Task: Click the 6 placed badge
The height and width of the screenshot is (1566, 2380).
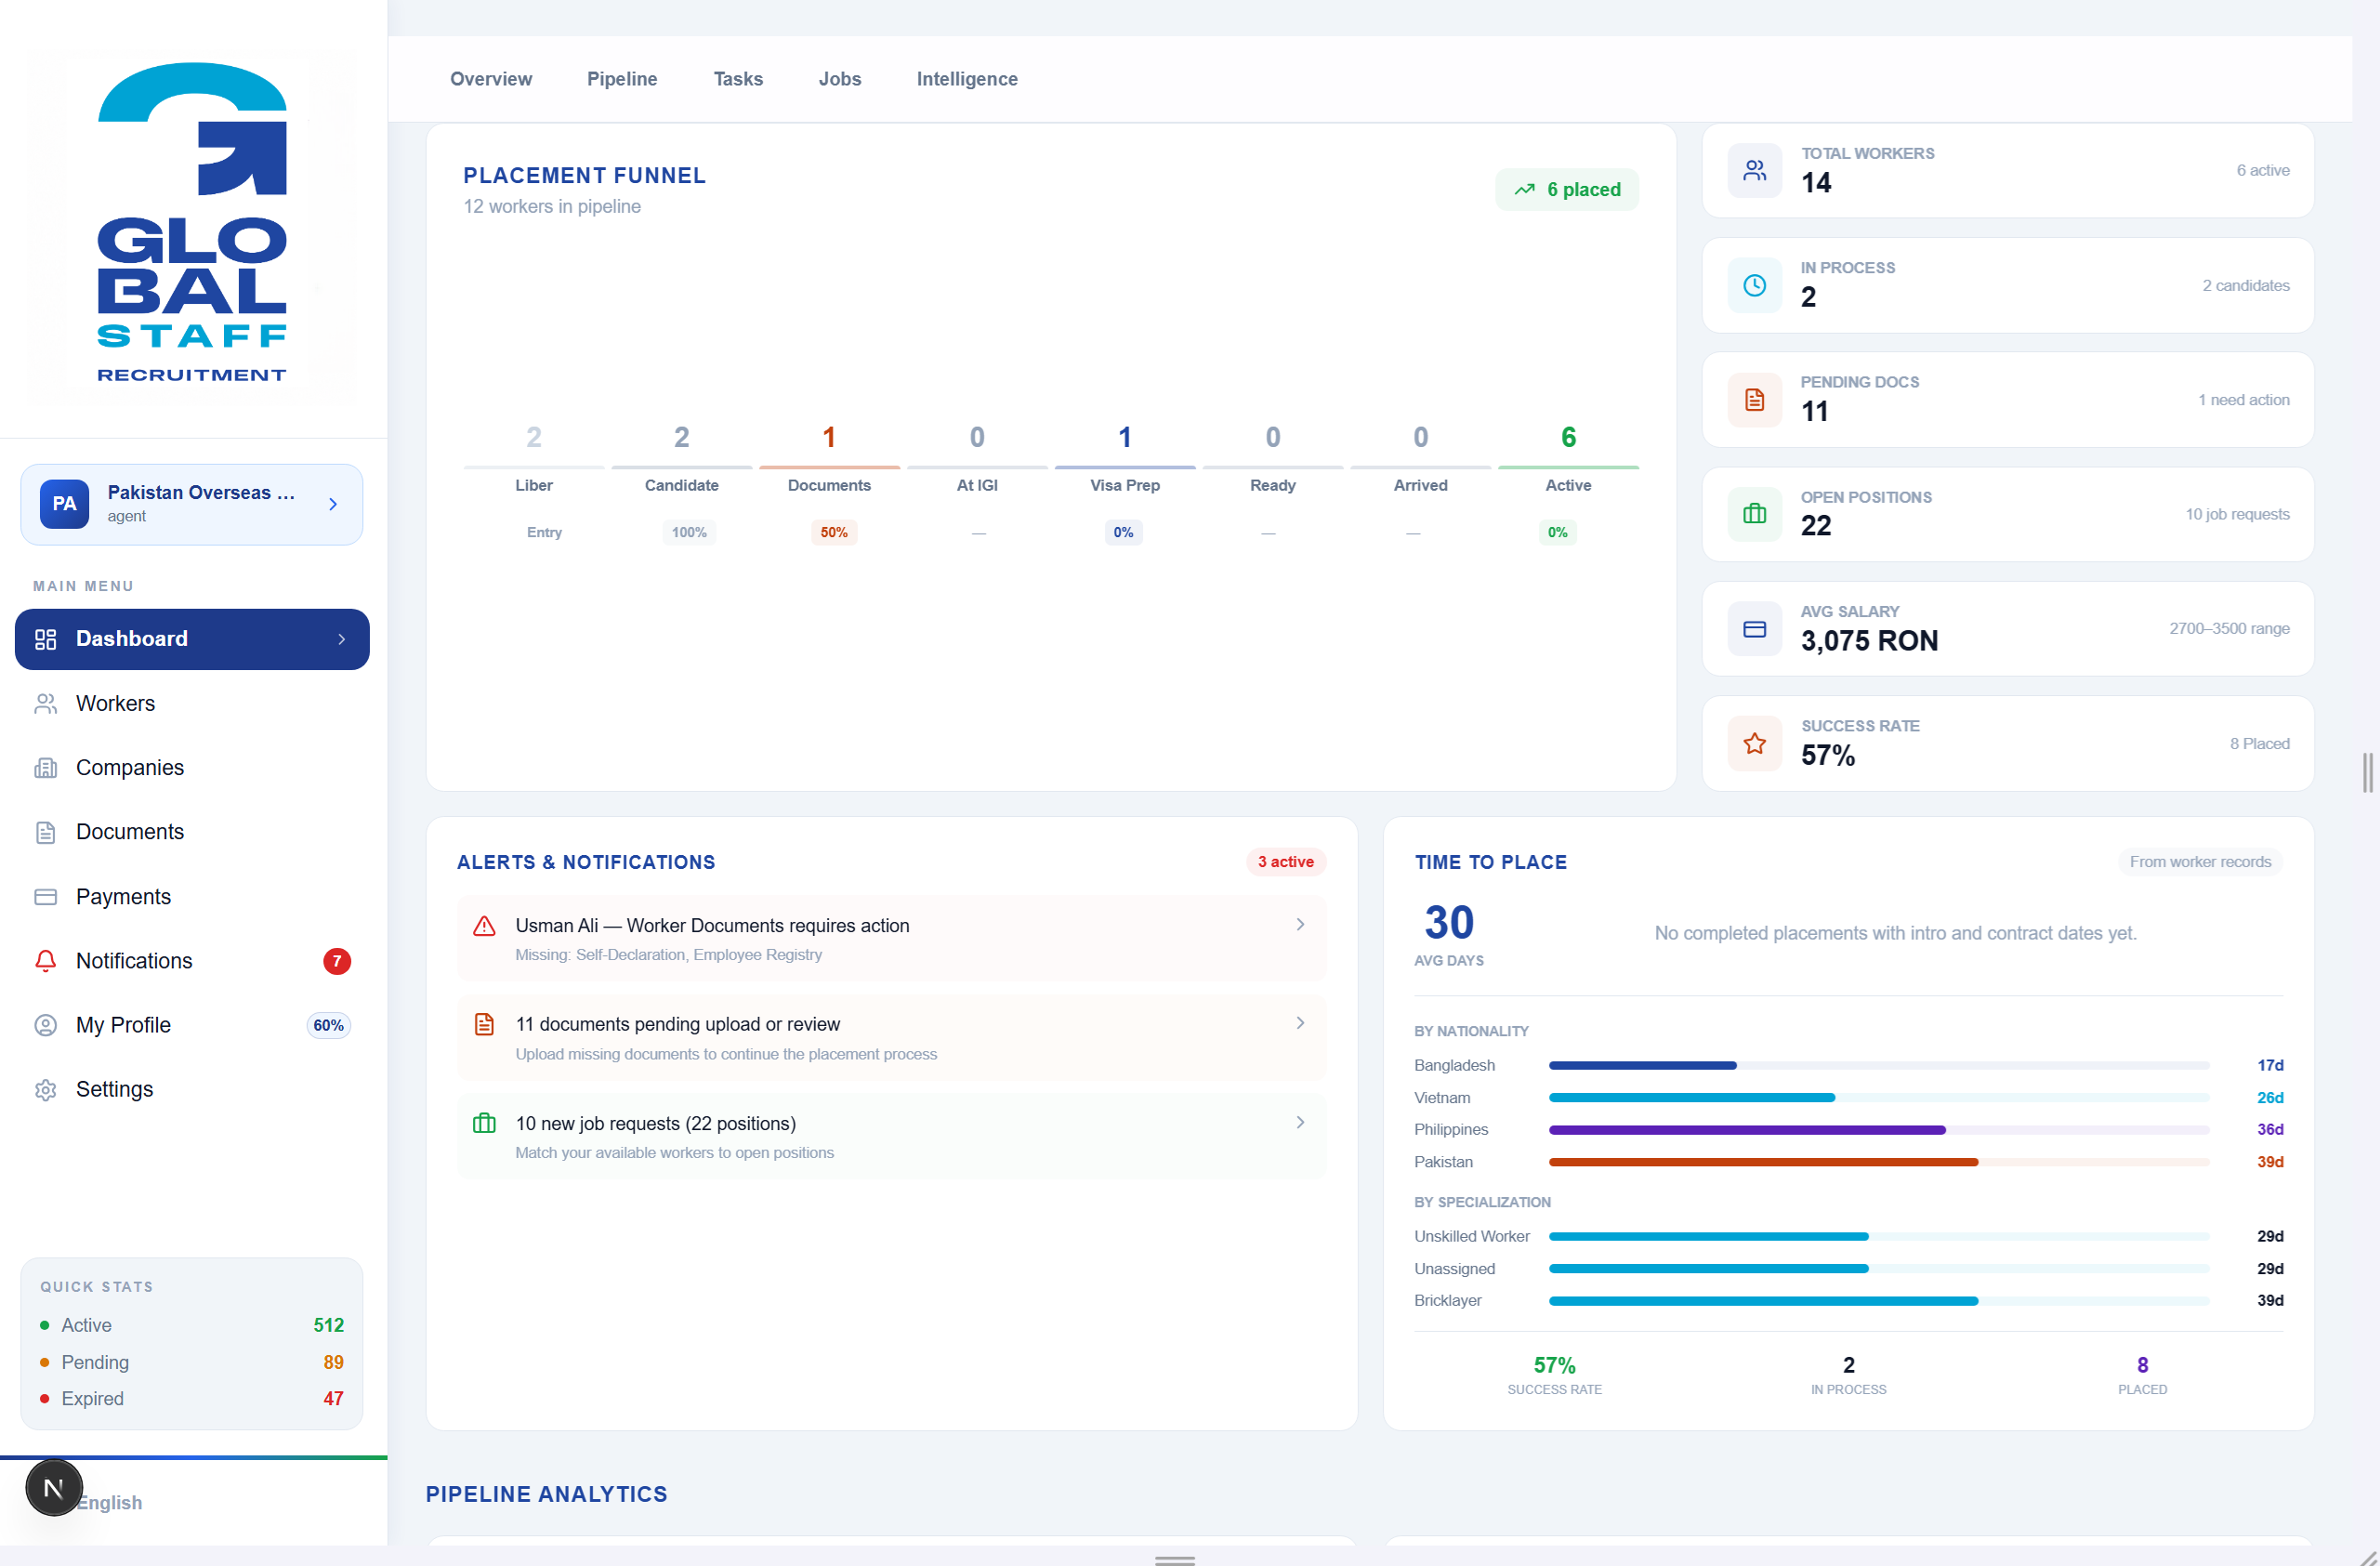Action: tap(1566, 190)
